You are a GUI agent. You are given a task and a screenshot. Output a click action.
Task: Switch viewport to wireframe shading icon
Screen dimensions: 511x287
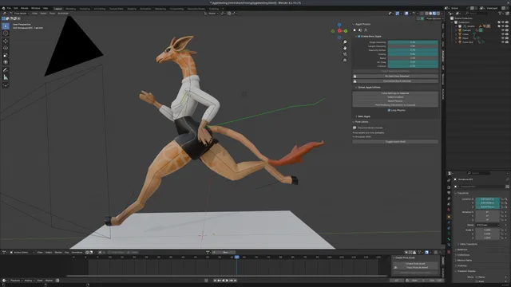[x=426, y=14]
